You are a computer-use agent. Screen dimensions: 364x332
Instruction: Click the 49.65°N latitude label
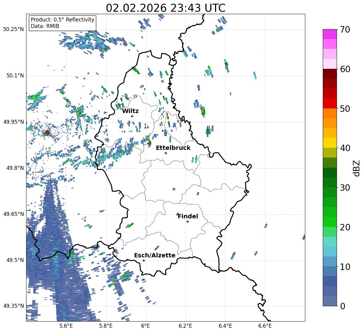(x=14, y=214)
